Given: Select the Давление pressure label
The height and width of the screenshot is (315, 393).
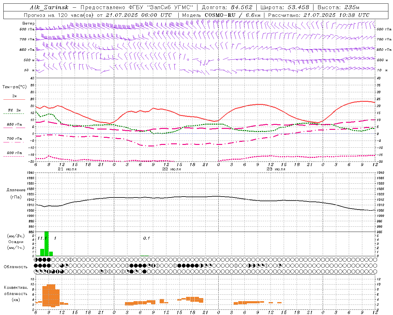Looking at the screenshot, I should pos(16,190).
